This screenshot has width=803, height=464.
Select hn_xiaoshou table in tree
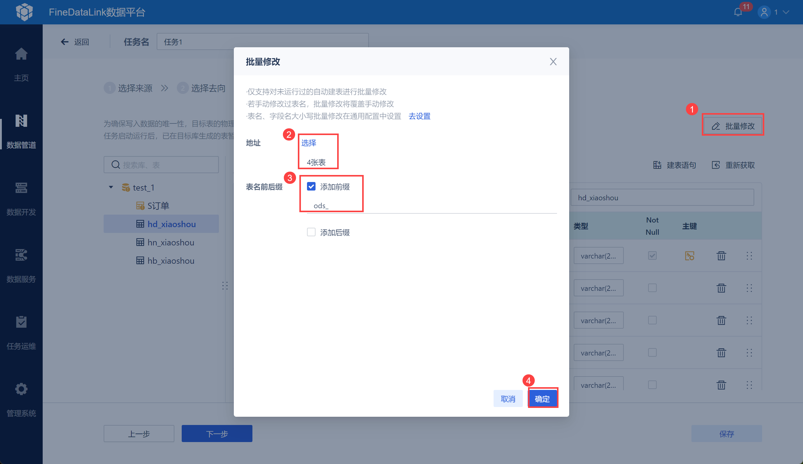pos(170,242)
